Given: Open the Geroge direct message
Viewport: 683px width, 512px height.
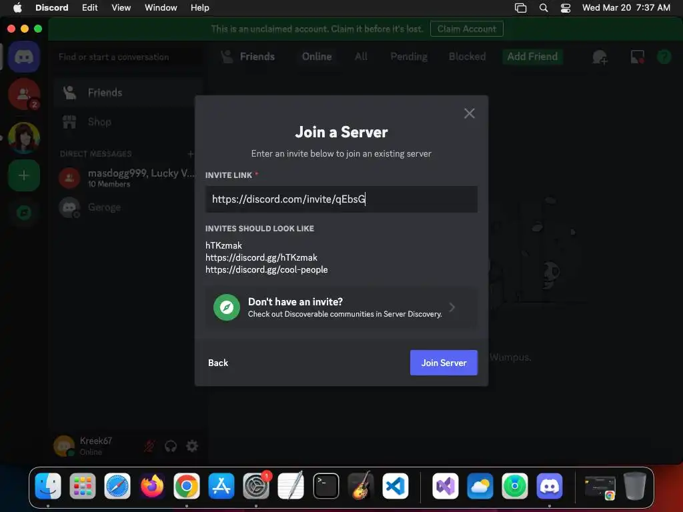Looking at the screenshot, I should tap(127, 207).
